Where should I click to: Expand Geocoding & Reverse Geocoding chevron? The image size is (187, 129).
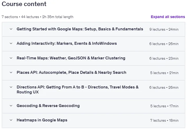pyautogui.click(x=11, y=106)
